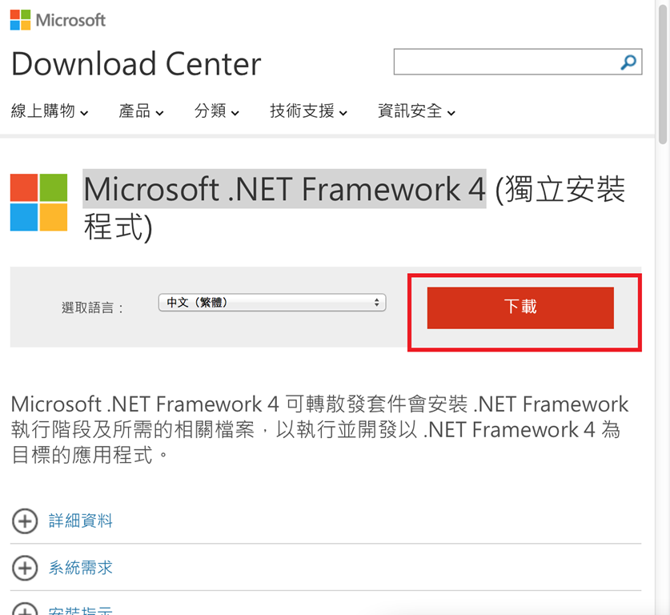Click the search magnifier icon
Viewport: 670px width, 615px height.
click(628, 62)
